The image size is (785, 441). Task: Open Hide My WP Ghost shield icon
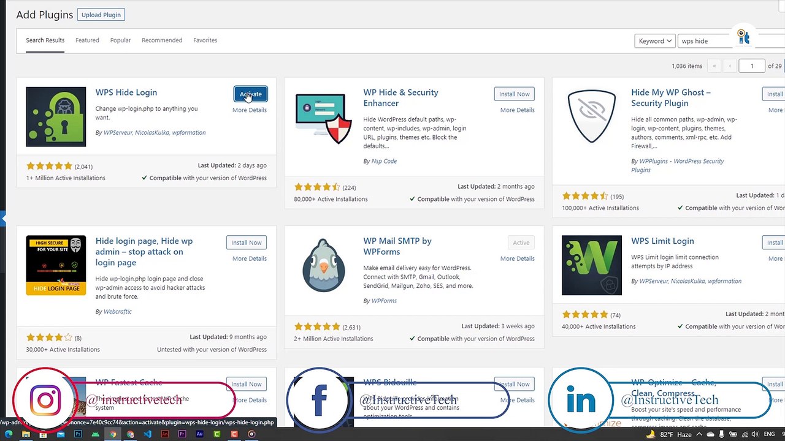591,116
